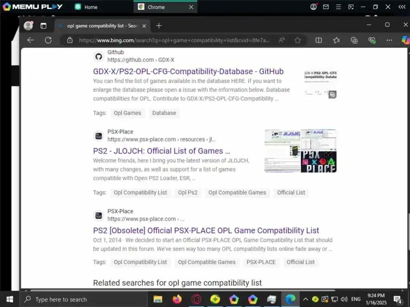This screenshot has width=410, height=307.
Task: Open Edge Collections icon
Action: [x=354, y=40]
